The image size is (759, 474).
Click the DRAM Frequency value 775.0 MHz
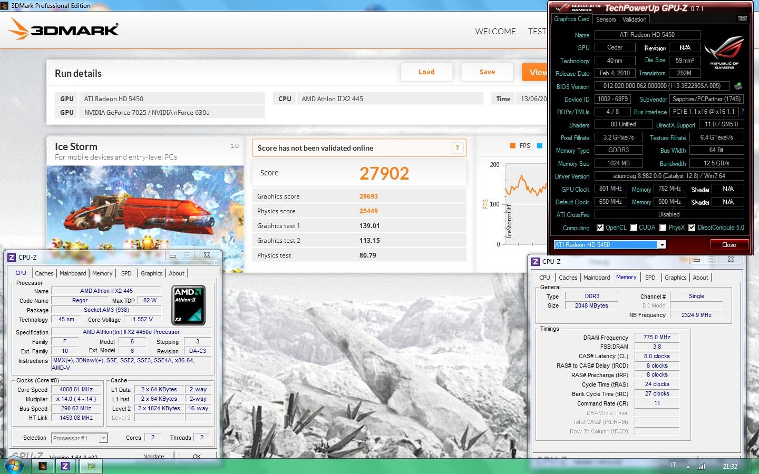[657, 338]
